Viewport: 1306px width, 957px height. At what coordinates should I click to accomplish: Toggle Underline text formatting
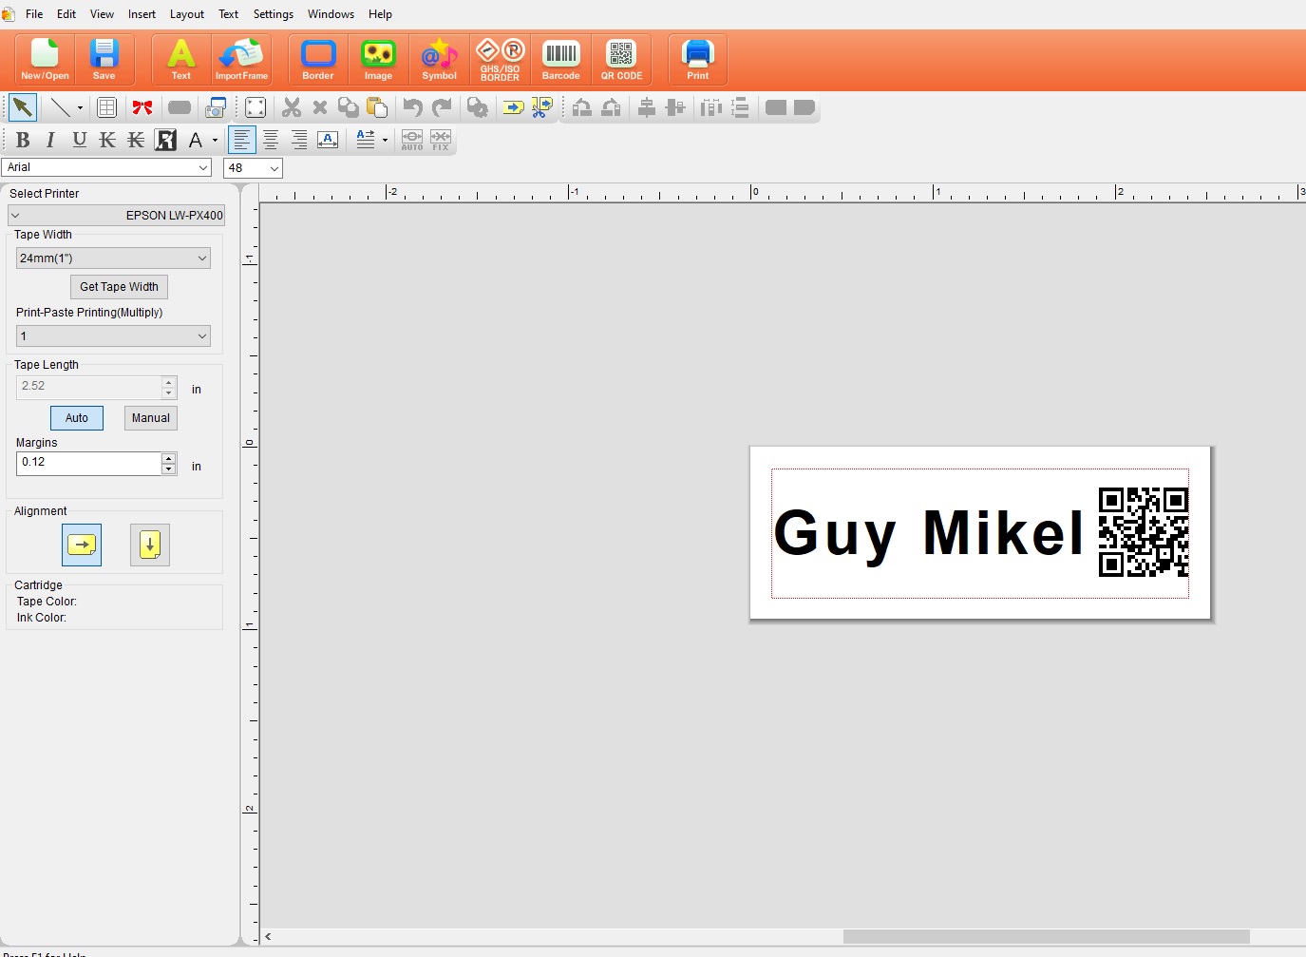(x=80, y=141)
